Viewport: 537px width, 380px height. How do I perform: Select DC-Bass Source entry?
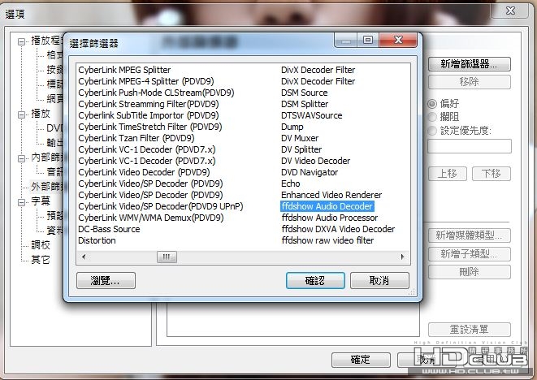(109, 229)
